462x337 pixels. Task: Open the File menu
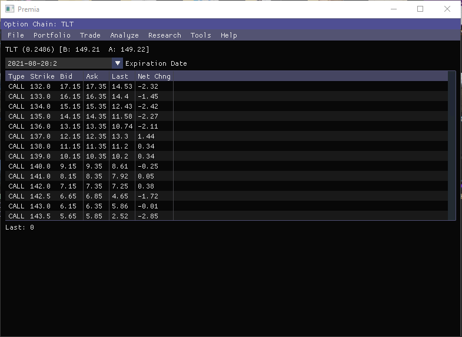[x=16, y=35]
